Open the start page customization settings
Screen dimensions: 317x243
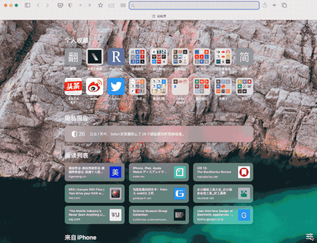click(310, 237)
